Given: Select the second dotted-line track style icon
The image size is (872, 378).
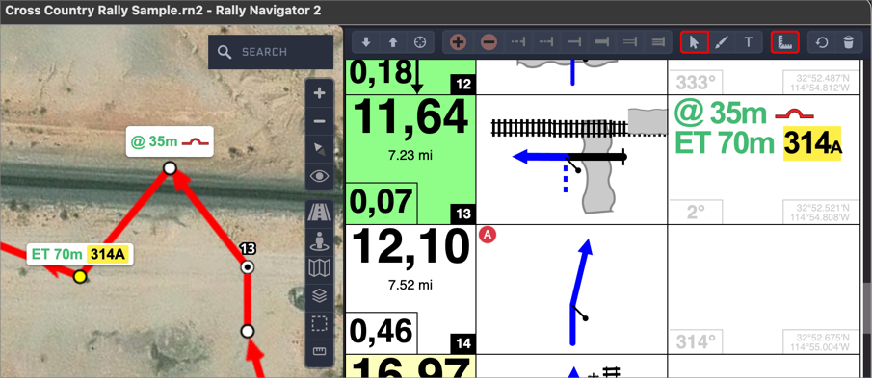Looking at the screenshot, I should point(546,42).
